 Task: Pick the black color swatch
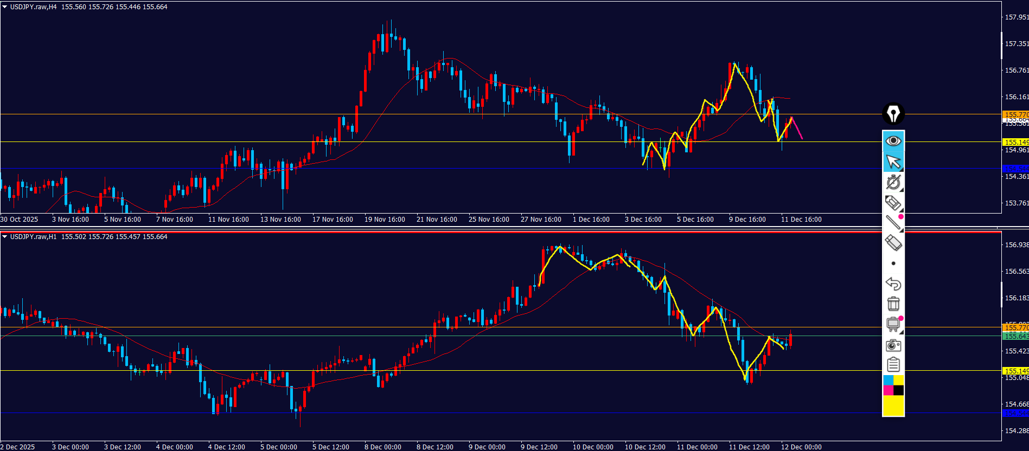[898, 390]
